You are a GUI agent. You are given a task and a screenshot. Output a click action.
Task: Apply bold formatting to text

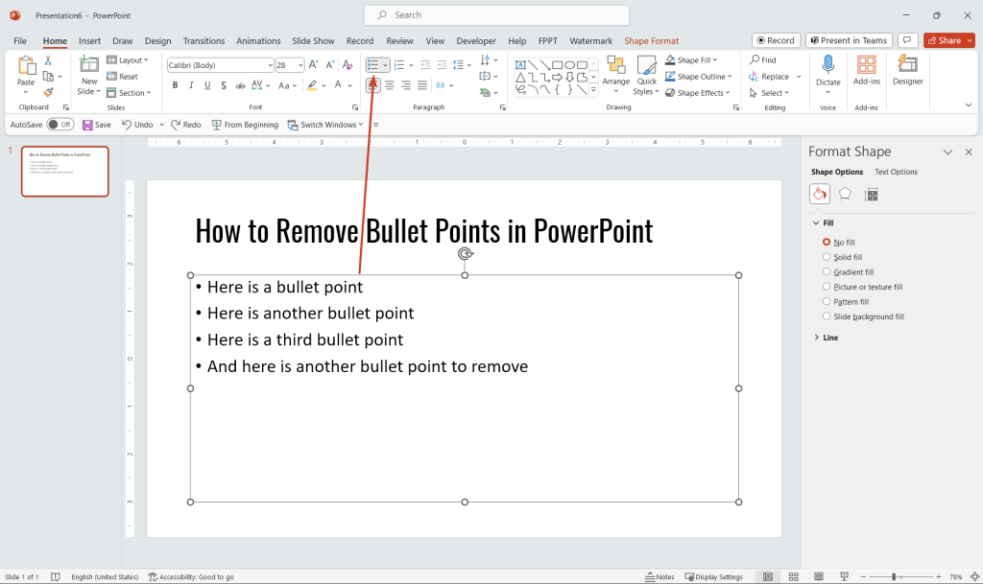[x=175, y=85]
